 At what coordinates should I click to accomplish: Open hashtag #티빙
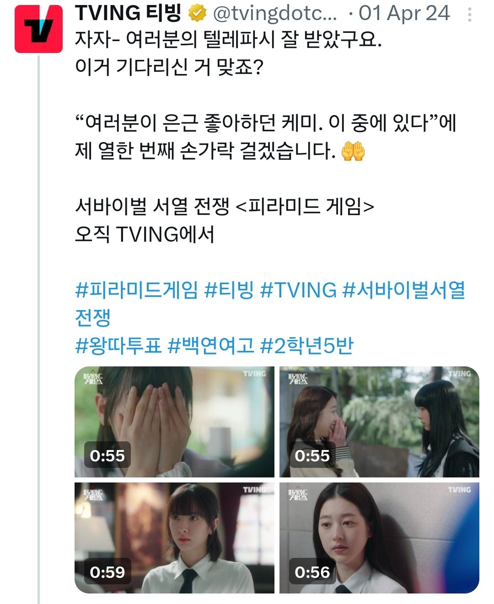click(229, 290)
